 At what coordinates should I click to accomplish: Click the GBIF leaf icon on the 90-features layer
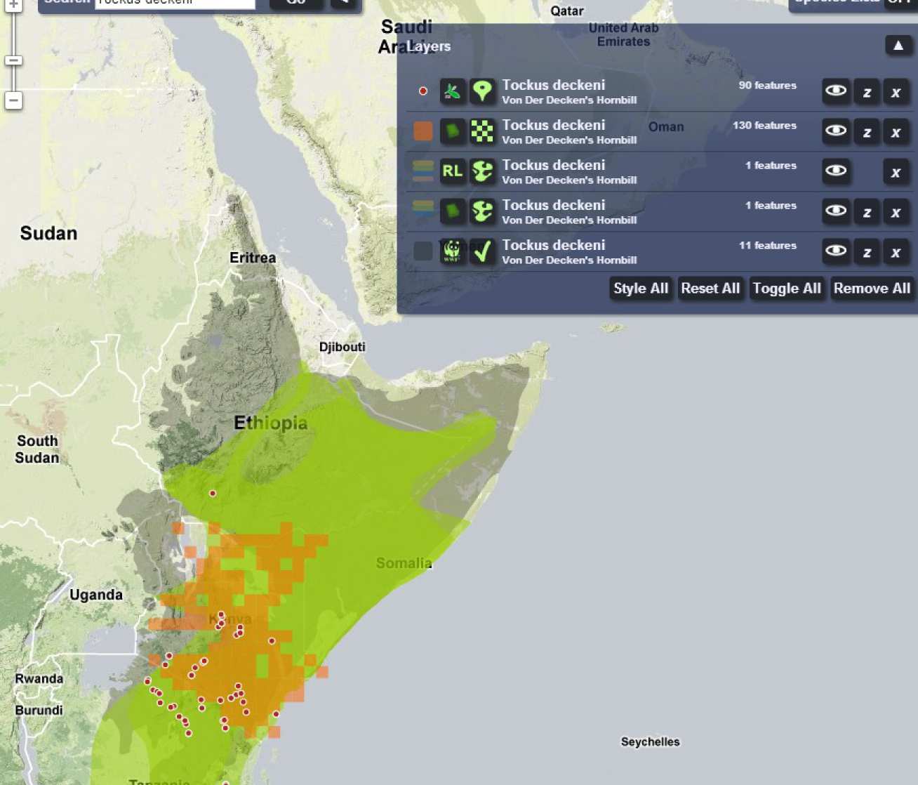click(453, 91)
